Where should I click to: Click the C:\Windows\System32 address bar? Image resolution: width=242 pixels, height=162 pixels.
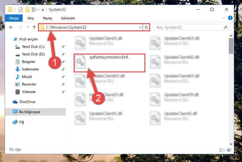(90, 27)
